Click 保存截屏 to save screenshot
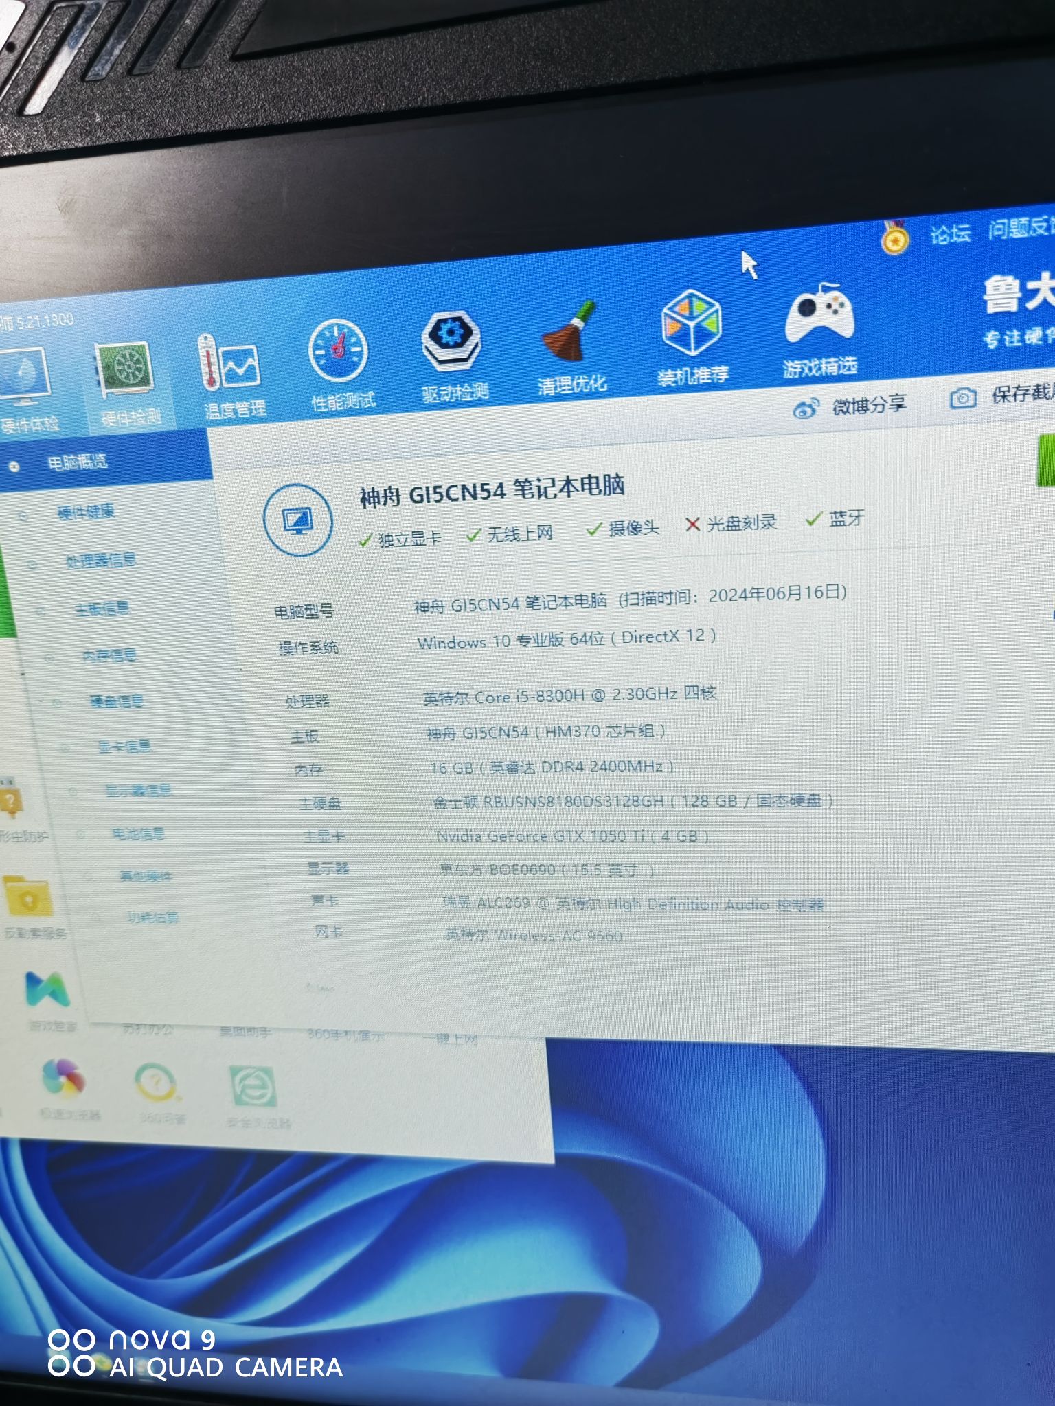This screenshot has height=1406, width=1055. point(1023,393)
